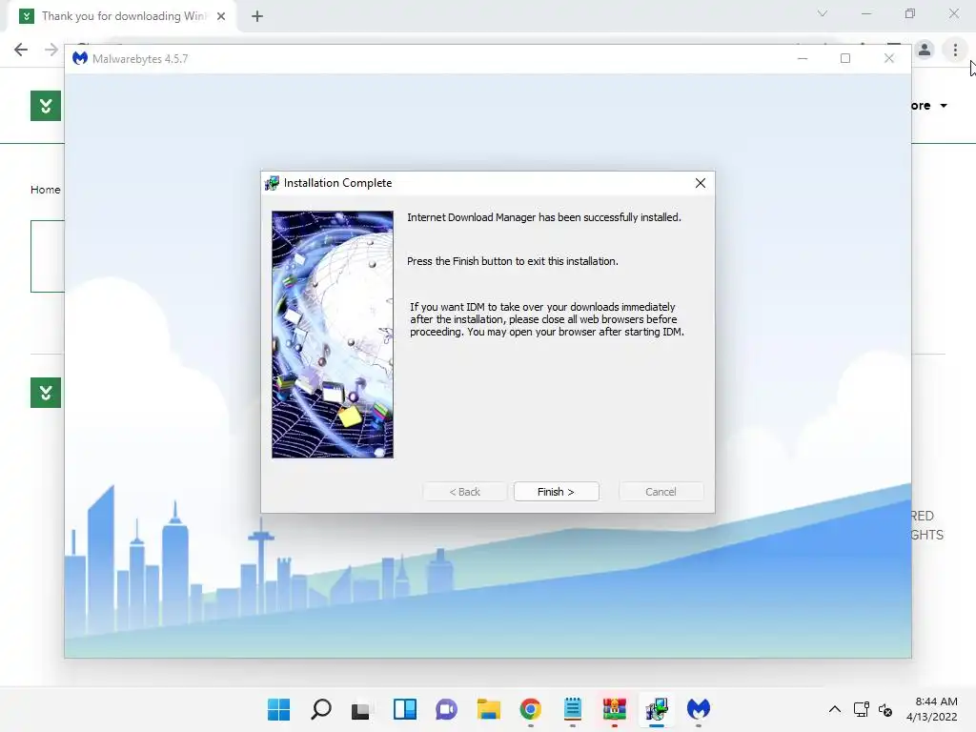Click 'Press the Finish button to exit' text

point(512,261)
